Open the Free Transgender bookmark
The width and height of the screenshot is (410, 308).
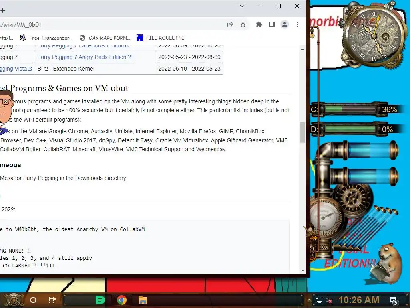46,38
